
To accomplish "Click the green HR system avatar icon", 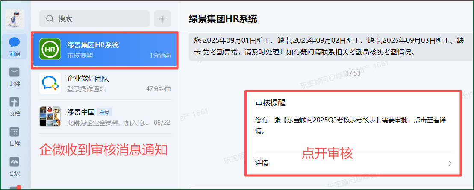I will pyautogui.click(x=50, y=50).
